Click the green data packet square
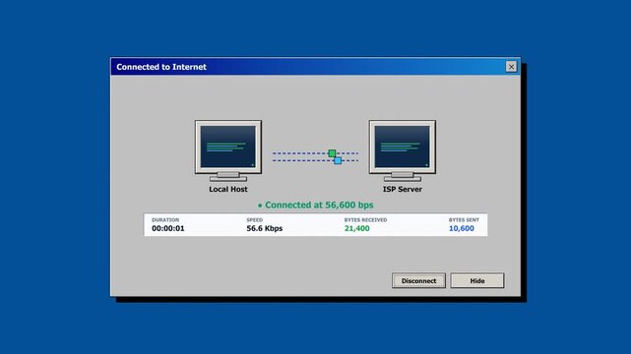Screen dimensions: 631x354 (x=332, y=153)
